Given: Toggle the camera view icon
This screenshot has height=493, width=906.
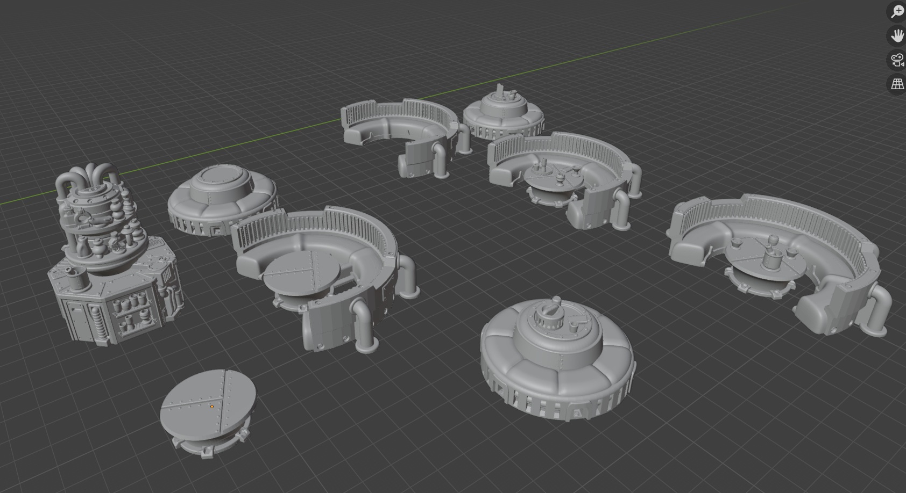Looking at the screenshot, I should [x=897, y=60].
